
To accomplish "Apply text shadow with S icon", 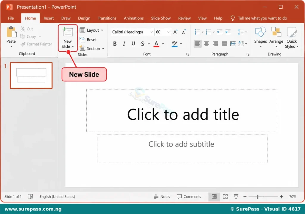I will tap(142, 44).
